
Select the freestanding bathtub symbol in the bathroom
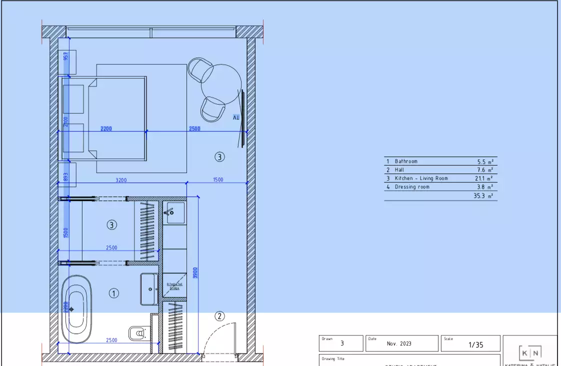click(x=76, y=309)
